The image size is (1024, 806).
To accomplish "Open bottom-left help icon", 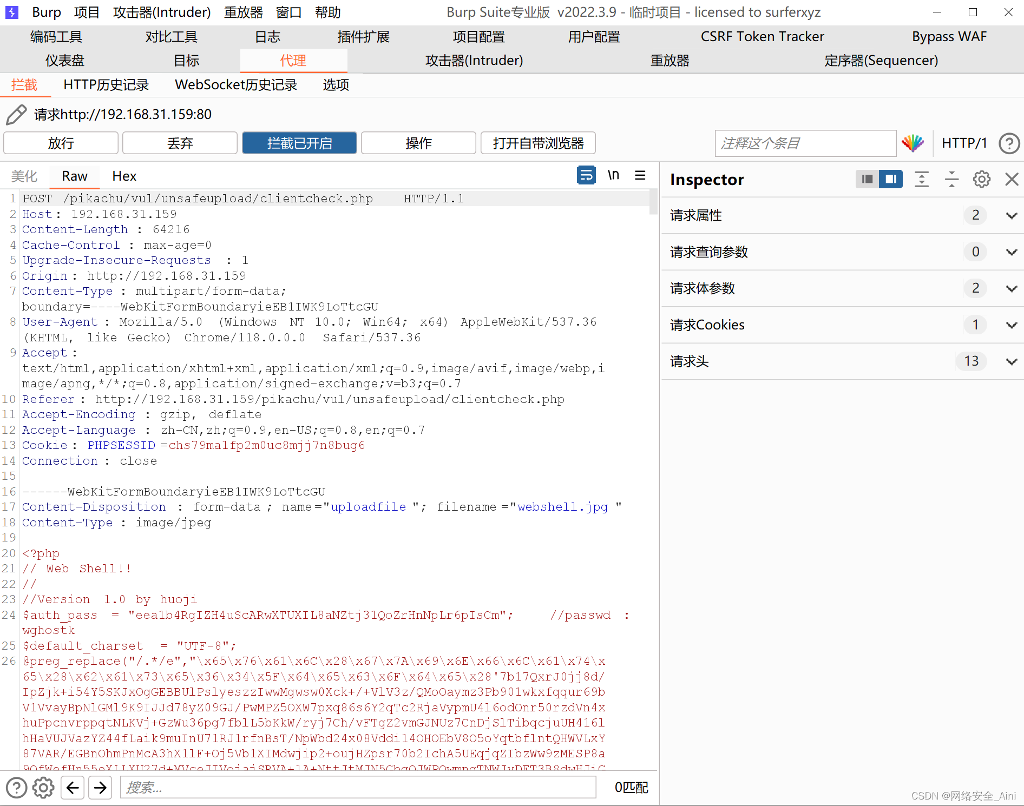I will 16,788.
